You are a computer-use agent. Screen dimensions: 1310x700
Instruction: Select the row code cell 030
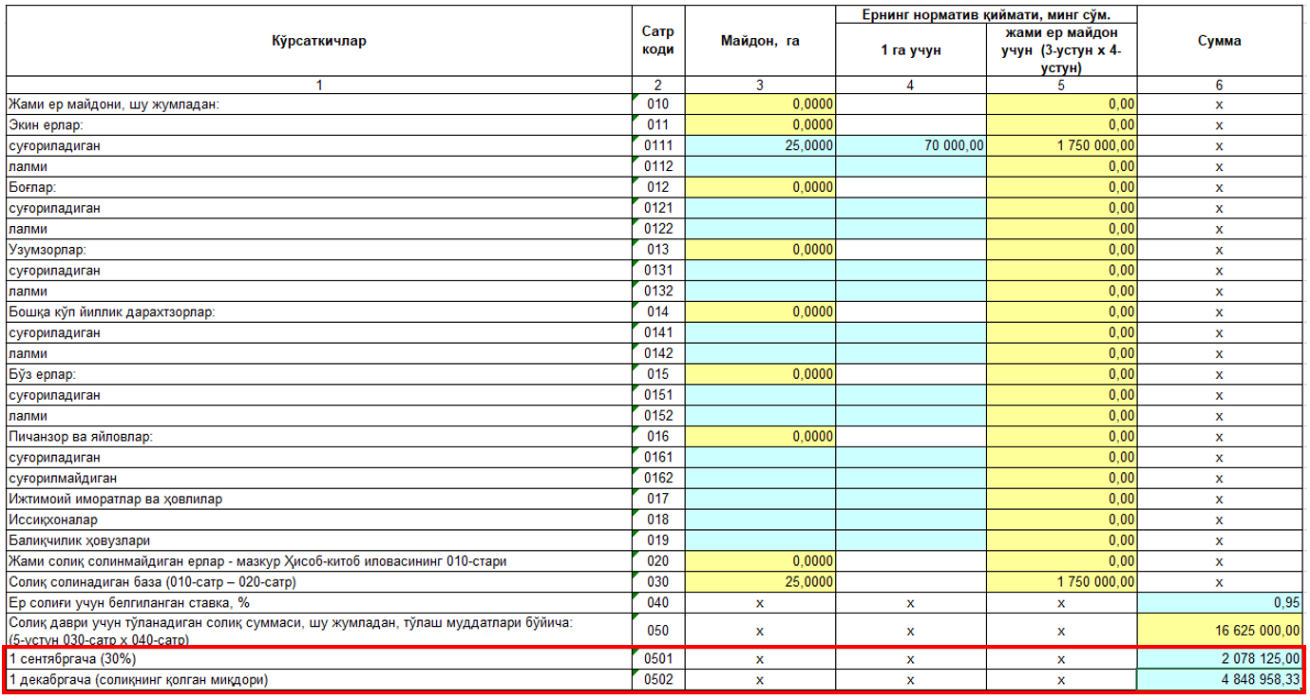tap(657, 581)
